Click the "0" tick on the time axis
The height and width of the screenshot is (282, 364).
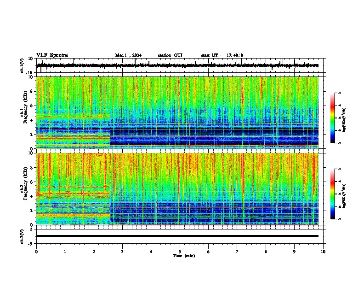coord(36,252)
